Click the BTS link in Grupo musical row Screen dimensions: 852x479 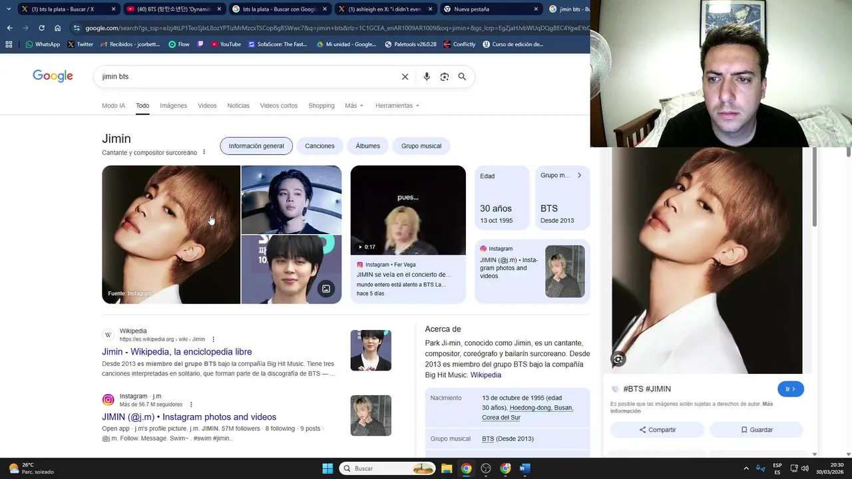pyautogui.click(x=488, y=439)
